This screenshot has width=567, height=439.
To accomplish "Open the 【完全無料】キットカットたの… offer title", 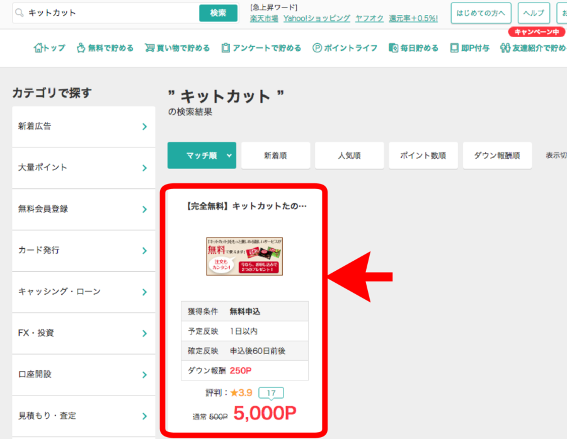I will point(246,206).
